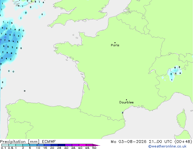Click the Paris city label
The image size is (193, 149).
pyautogui.click(x=115, y=45)
